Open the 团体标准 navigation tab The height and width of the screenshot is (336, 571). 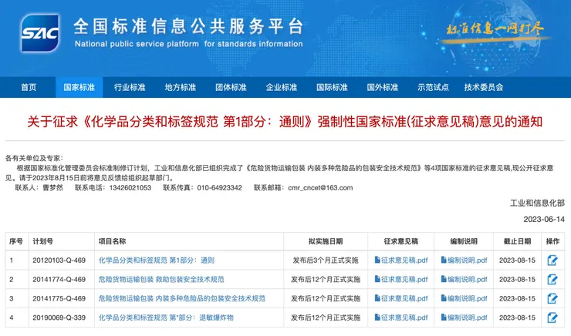tap(231, 87)
